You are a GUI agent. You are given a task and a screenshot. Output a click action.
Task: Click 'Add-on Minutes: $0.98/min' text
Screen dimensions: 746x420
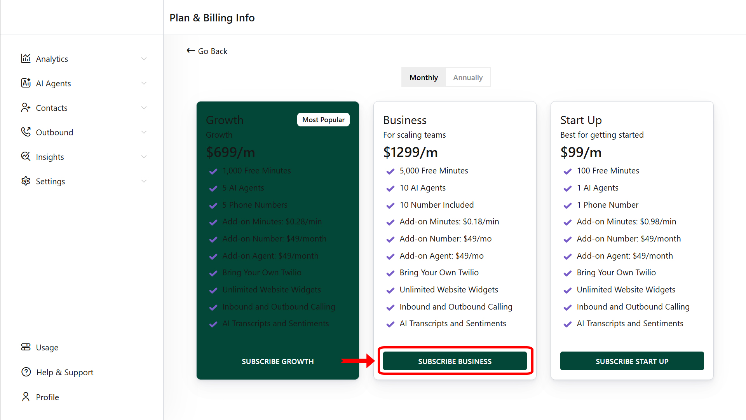click(x=626, y=221)
